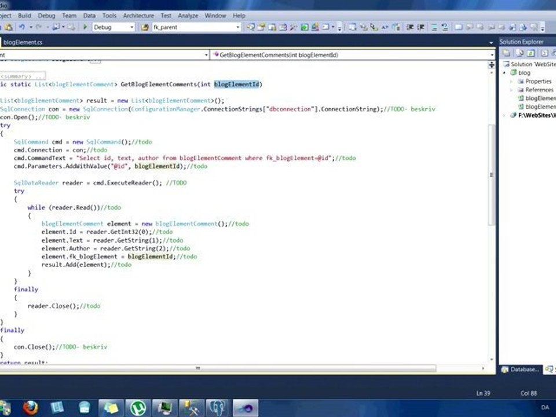The image size is (556, 417).
Task: Open the Build menu
Action: click(x=24, y=16)
